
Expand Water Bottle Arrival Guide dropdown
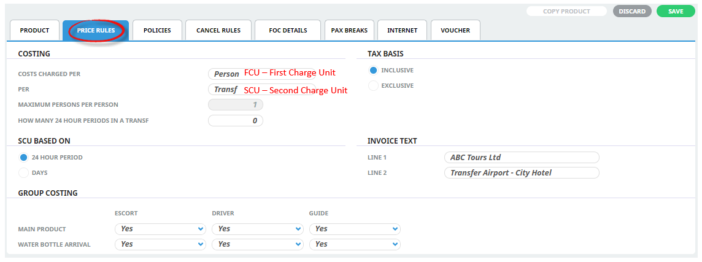coord(354,244)
